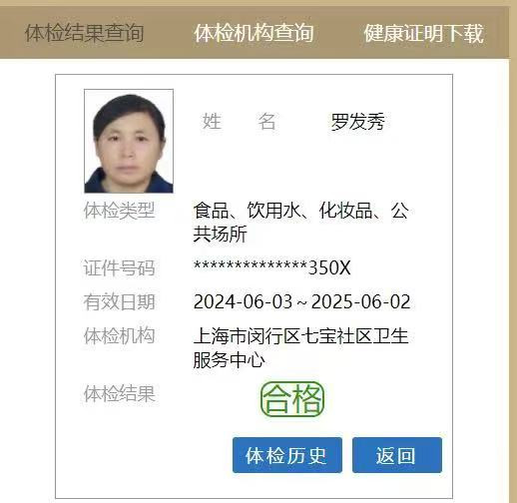The image size is (517, 503).
Task: Open the 体检结果查询 tab
Action: (x=84, y=33)
